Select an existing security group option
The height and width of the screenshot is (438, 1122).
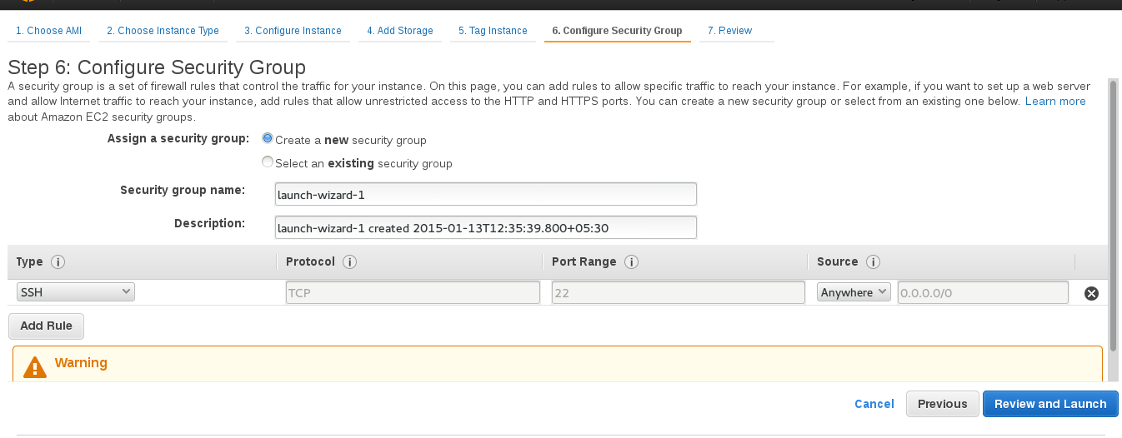[x=268, y=162]
